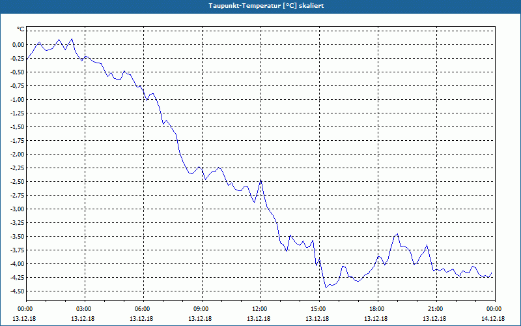The image size is (521, 326).
Task: Click the -4,25 y-axis label
Action: (18, 278)
